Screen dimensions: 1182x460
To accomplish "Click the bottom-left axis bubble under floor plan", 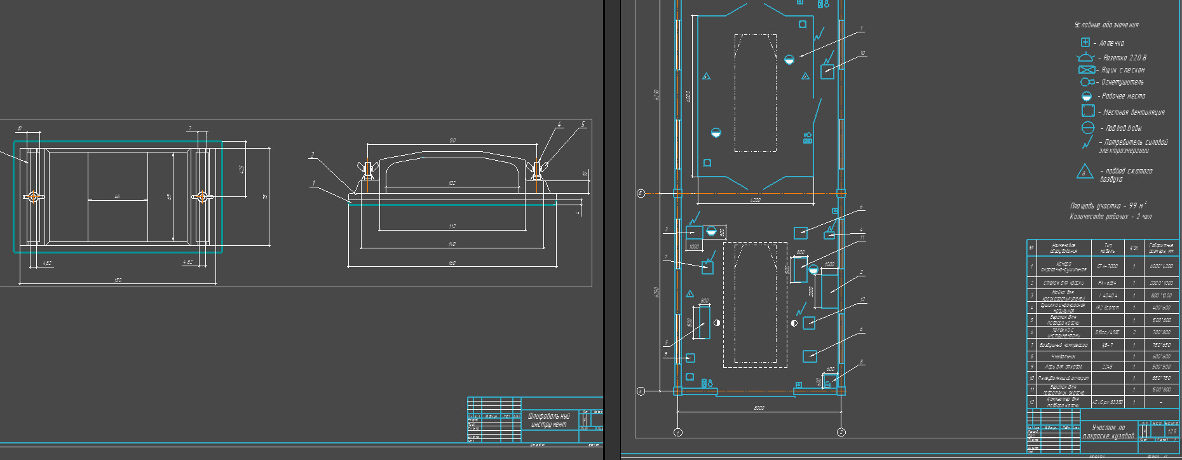I will 677,433.
